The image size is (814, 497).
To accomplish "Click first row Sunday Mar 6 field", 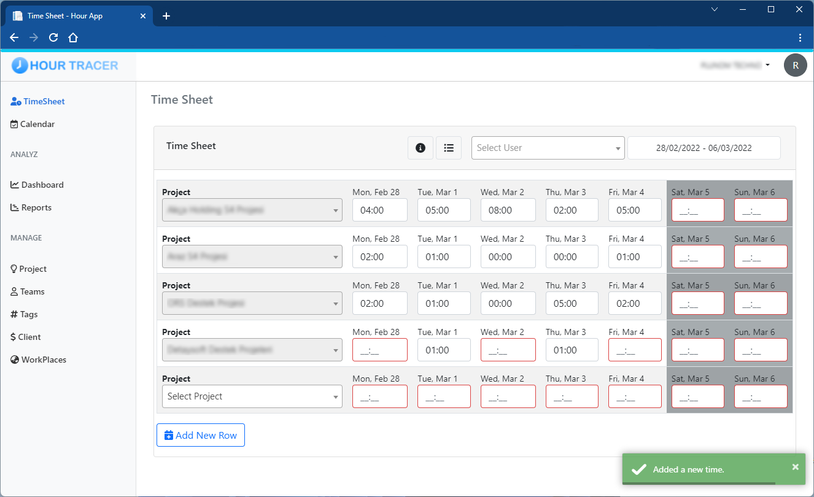I will (761, 210).
